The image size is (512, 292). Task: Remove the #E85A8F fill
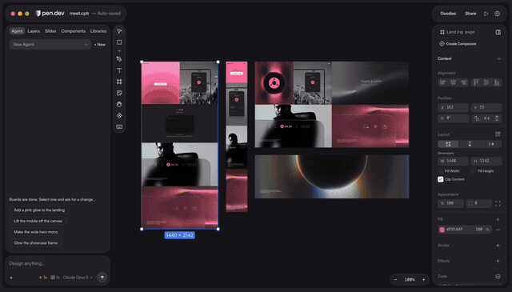tap(498, 230)
